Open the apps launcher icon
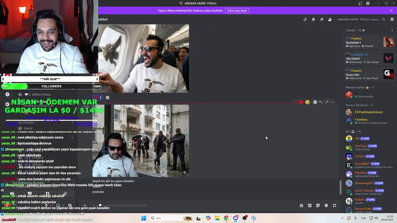Image resolution: width=397 pixels, height=223 pixels. (335, 205)
